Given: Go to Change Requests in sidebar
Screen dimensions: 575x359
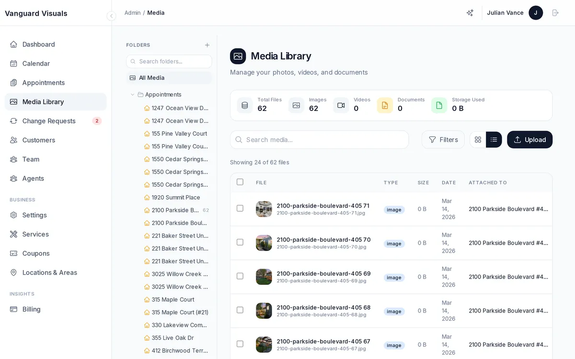Looking at the screenshot, I should tap(49, 121).
